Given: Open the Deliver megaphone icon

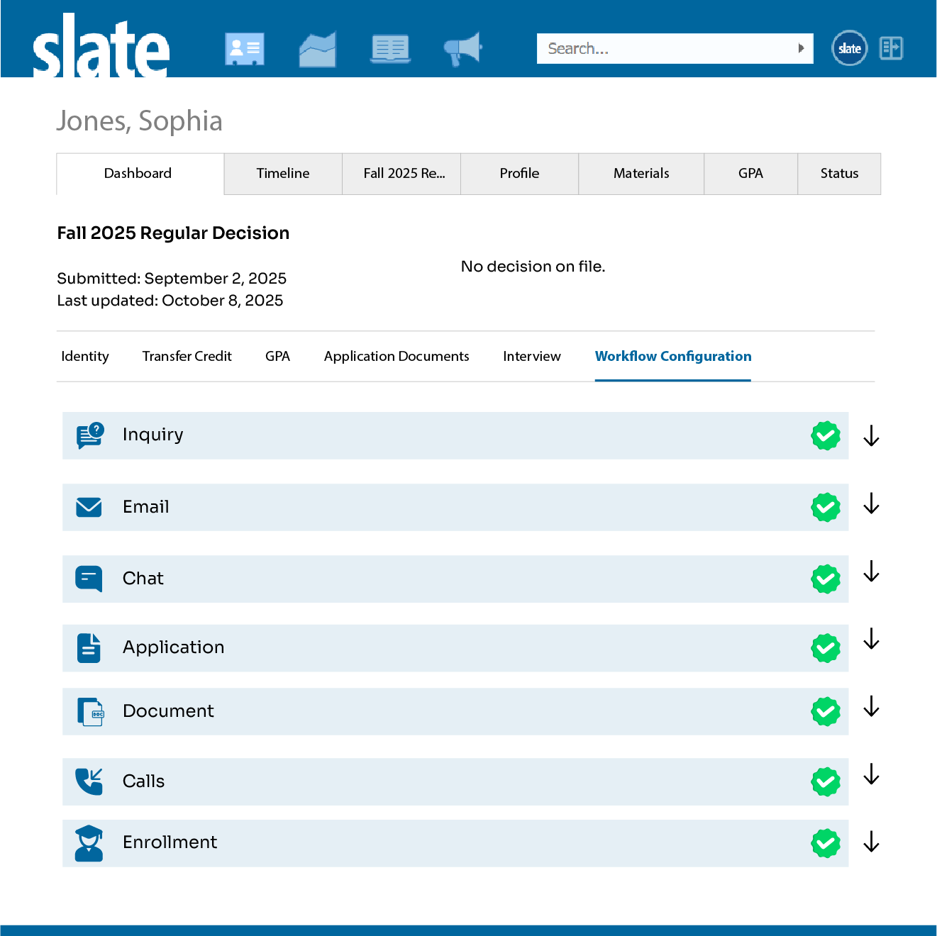Looking at the screenshot, I should click(462, 49).
